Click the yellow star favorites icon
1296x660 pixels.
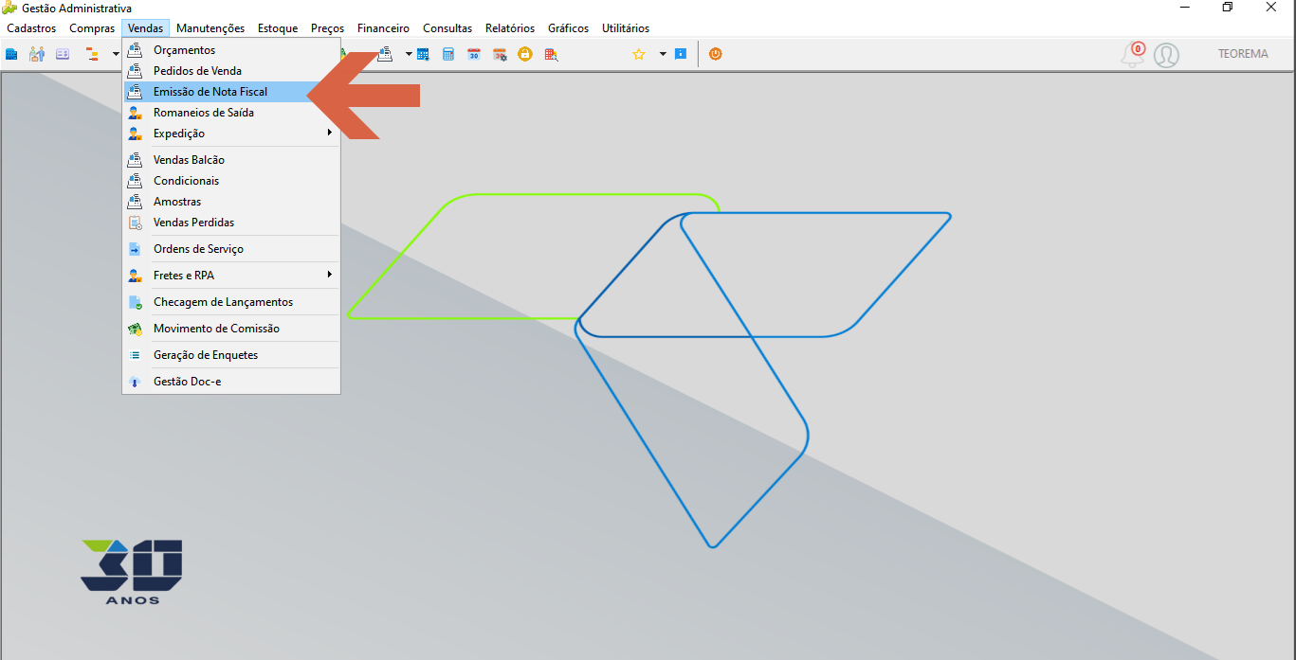(639, 54)
